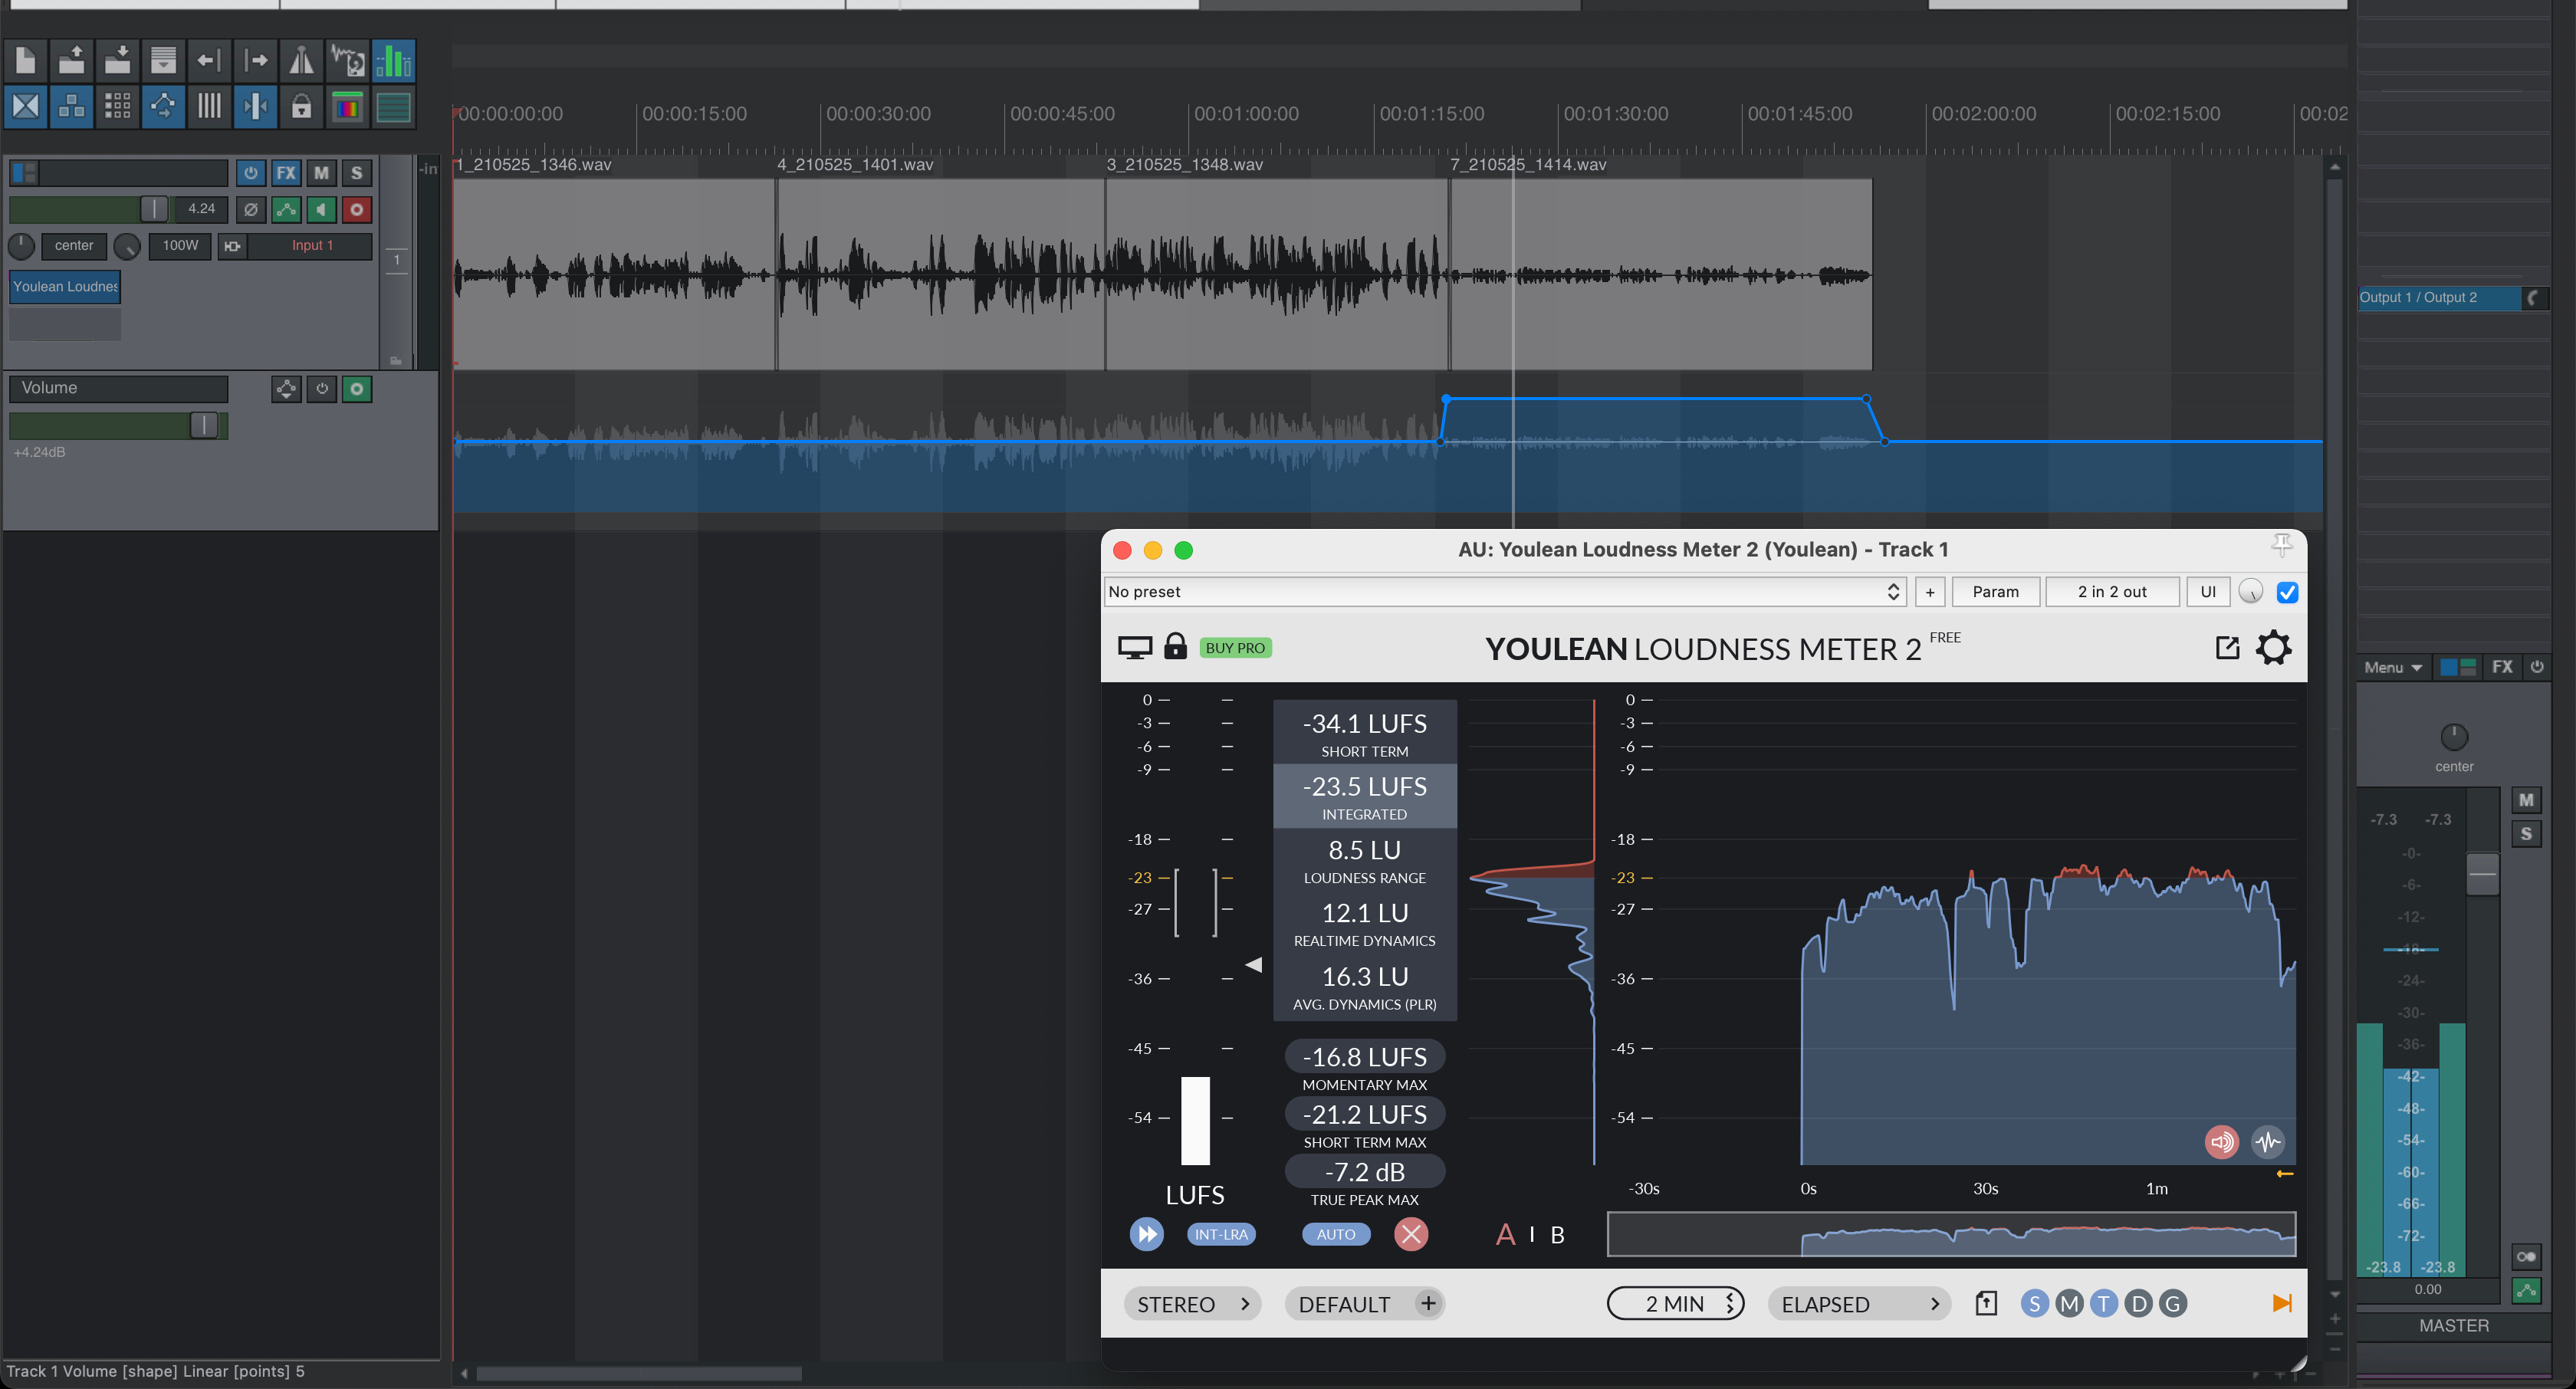The height and width of the screenshot is (1389, 2576).
Task: Click the Save Project icon
Action: 118,61
